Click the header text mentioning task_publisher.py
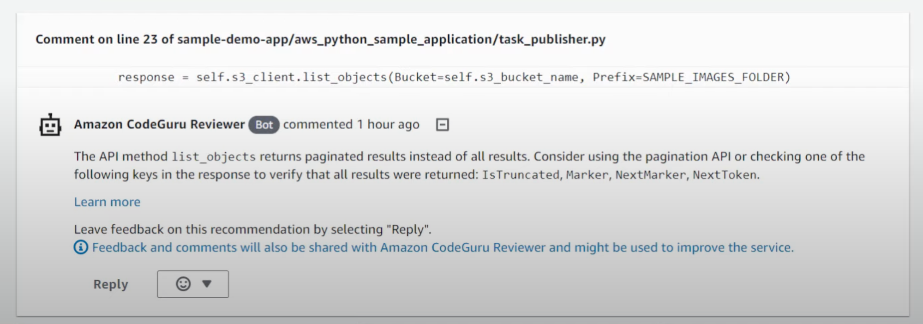Image resolution: width=923 pixels, height=324 pixels. pos(320,40)
